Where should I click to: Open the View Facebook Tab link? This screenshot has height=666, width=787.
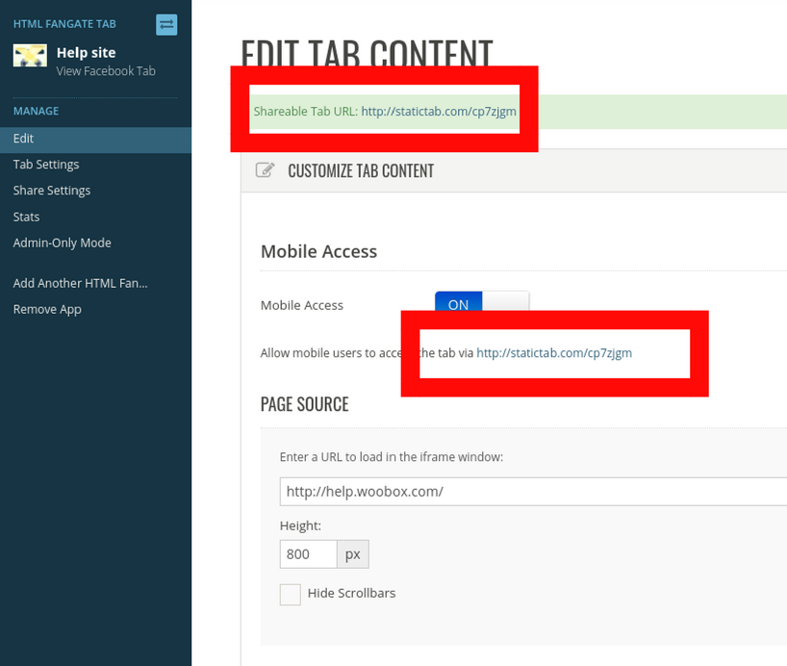coord(105,71)
